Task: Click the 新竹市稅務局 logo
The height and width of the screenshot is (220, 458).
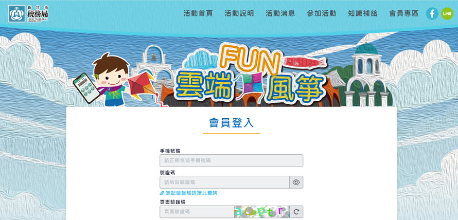Action: pos(28,13)
